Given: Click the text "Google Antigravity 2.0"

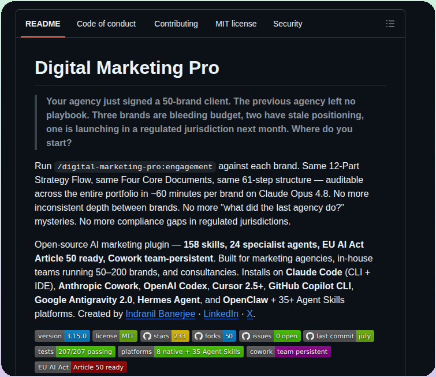Looking at the screenshot, I should [x=83, y=300].
